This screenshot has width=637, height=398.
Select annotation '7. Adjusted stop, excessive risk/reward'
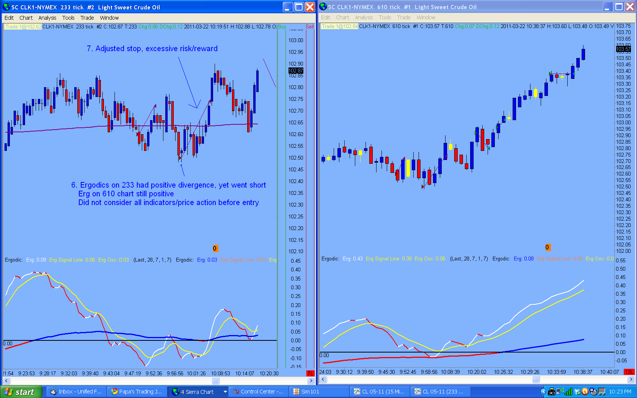pyautogui.click(x=152, y=49)
